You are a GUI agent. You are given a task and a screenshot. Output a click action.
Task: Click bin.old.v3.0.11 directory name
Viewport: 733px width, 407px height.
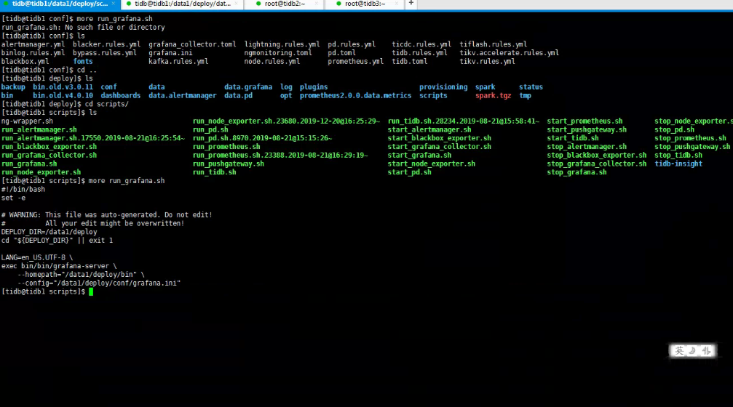(x=63, y=86)
